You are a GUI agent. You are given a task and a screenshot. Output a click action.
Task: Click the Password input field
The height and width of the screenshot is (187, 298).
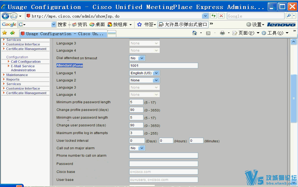pyautogui.click(x=164, y=164)
